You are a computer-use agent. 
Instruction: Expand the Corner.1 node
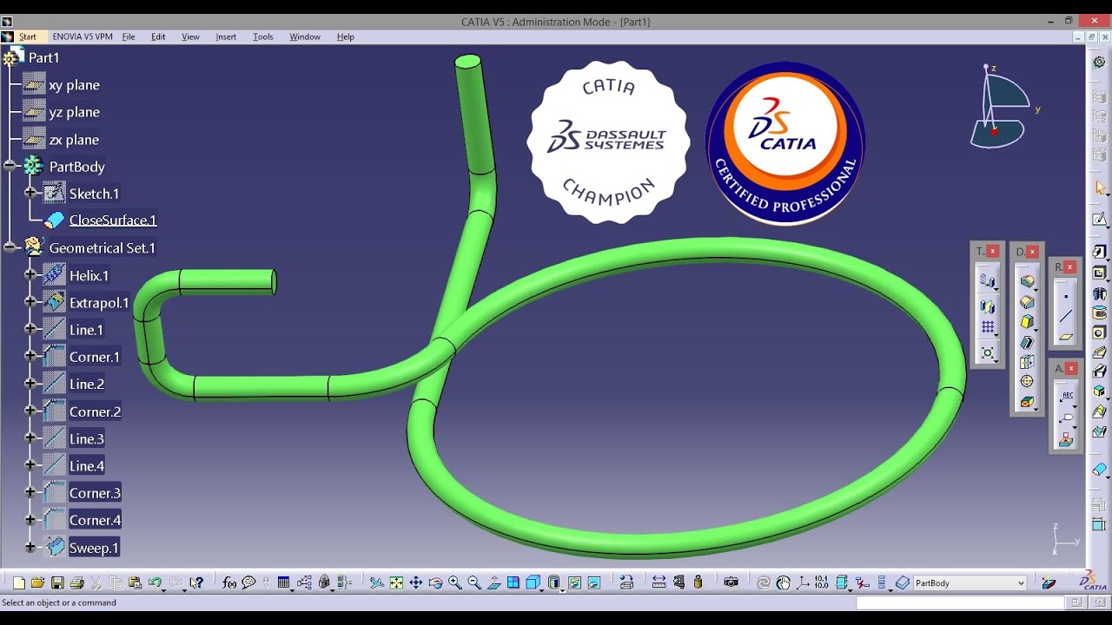(x=31, y=356)
